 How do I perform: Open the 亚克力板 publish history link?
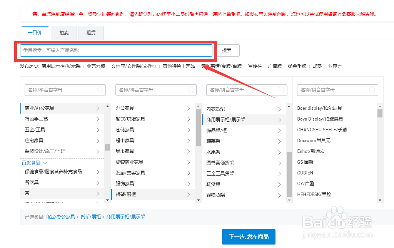pyautogui.click(x=95, y=66)
